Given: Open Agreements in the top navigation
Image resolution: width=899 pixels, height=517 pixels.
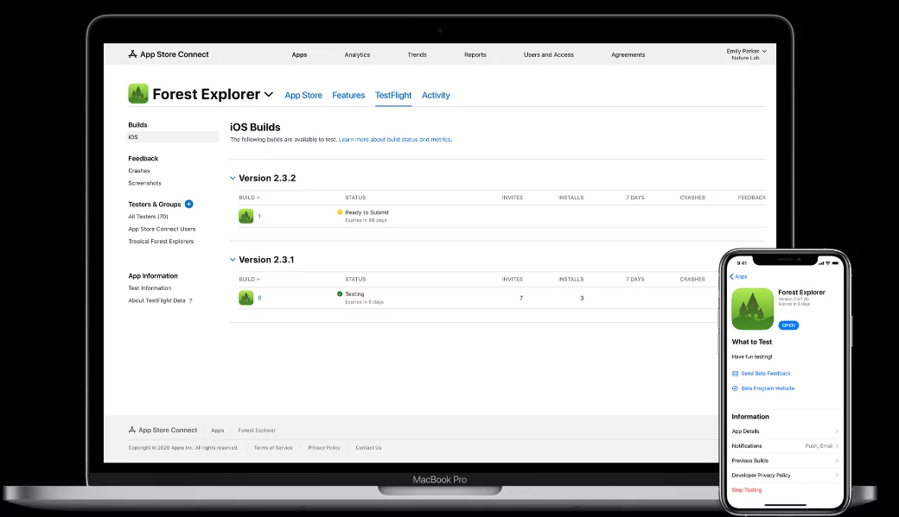Looking at the screenshot, I should coord(628,55).
